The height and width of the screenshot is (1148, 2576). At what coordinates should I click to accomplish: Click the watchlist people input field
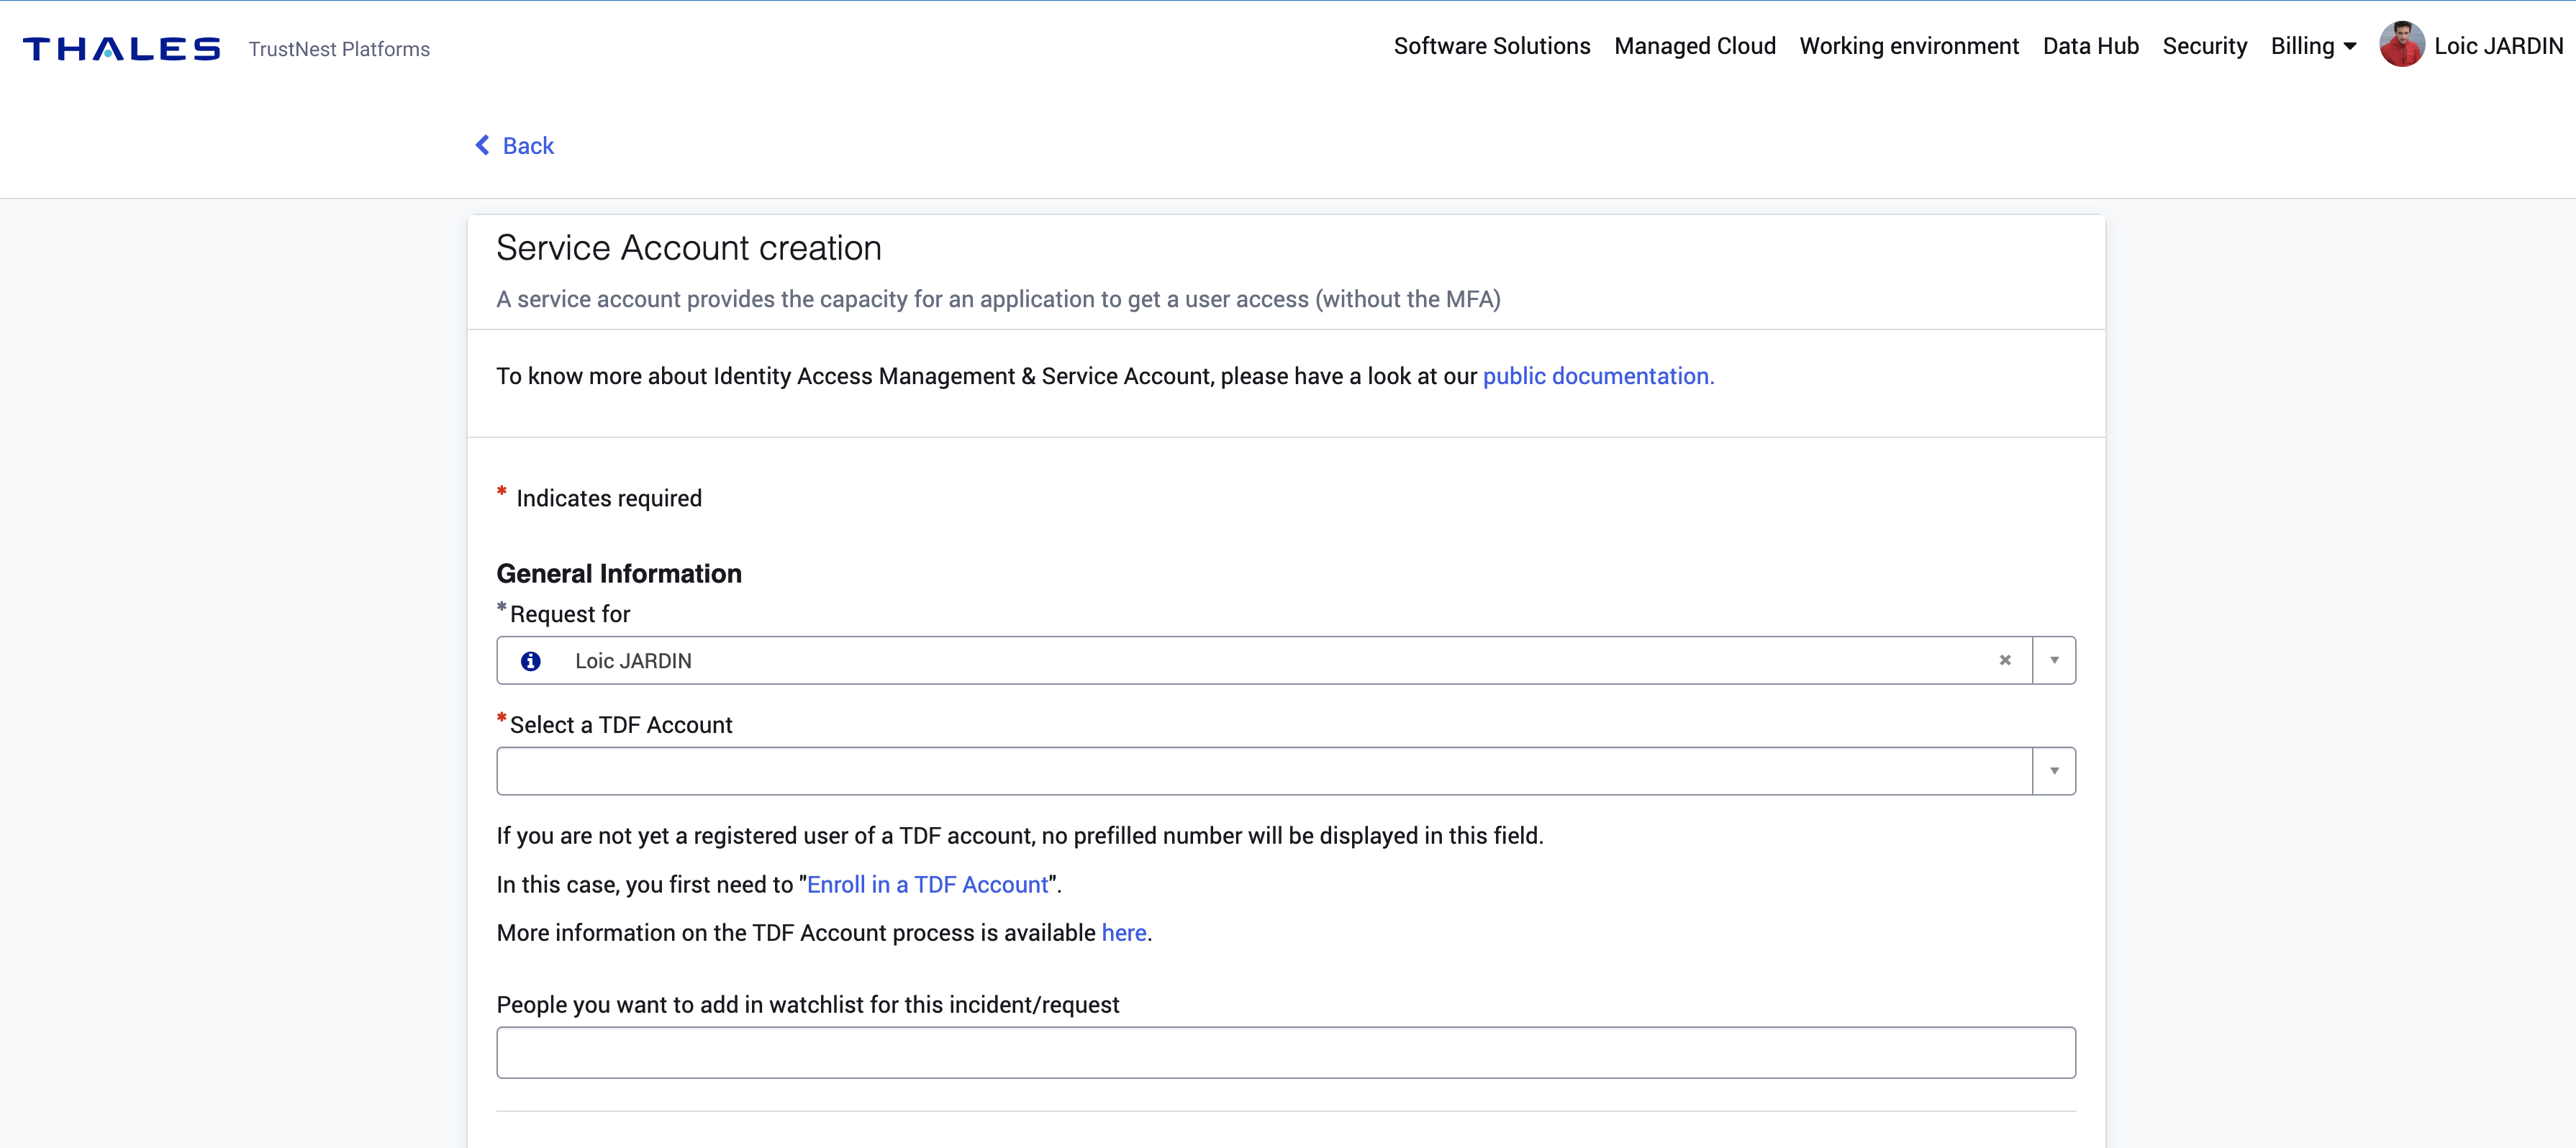(1286, 1053)
